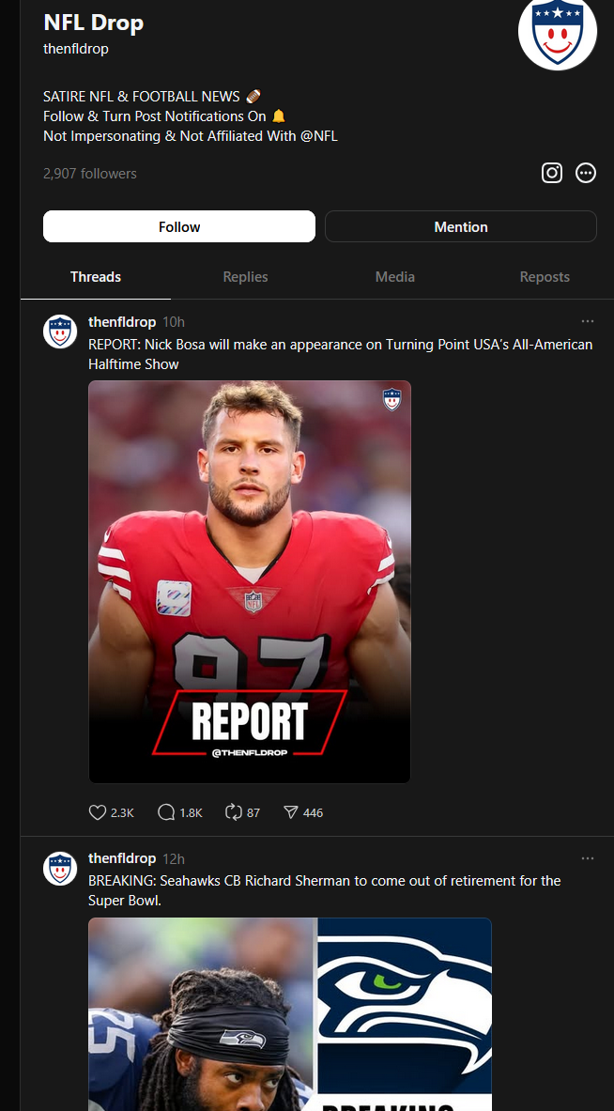The width and height of the screenshot is (614, 1111).
Task: Open the NFL Drop profile picture
Action: [558, 31]
